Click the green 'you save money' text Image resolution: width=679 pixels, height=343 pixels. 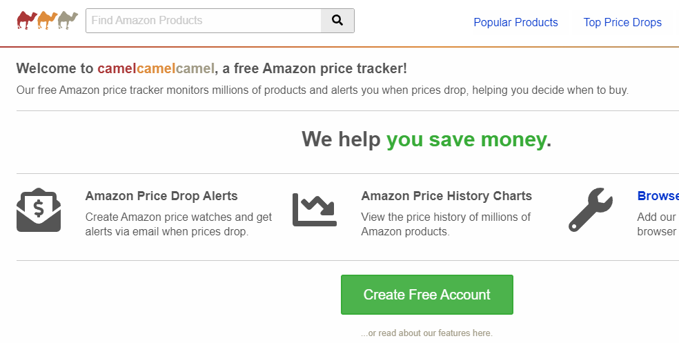click(x=466, y=139)
